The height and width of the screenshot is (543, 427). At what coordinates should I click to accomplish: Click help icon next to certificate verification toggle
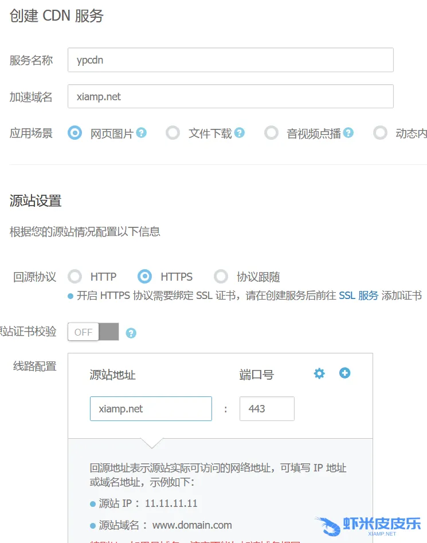(131, 333)
